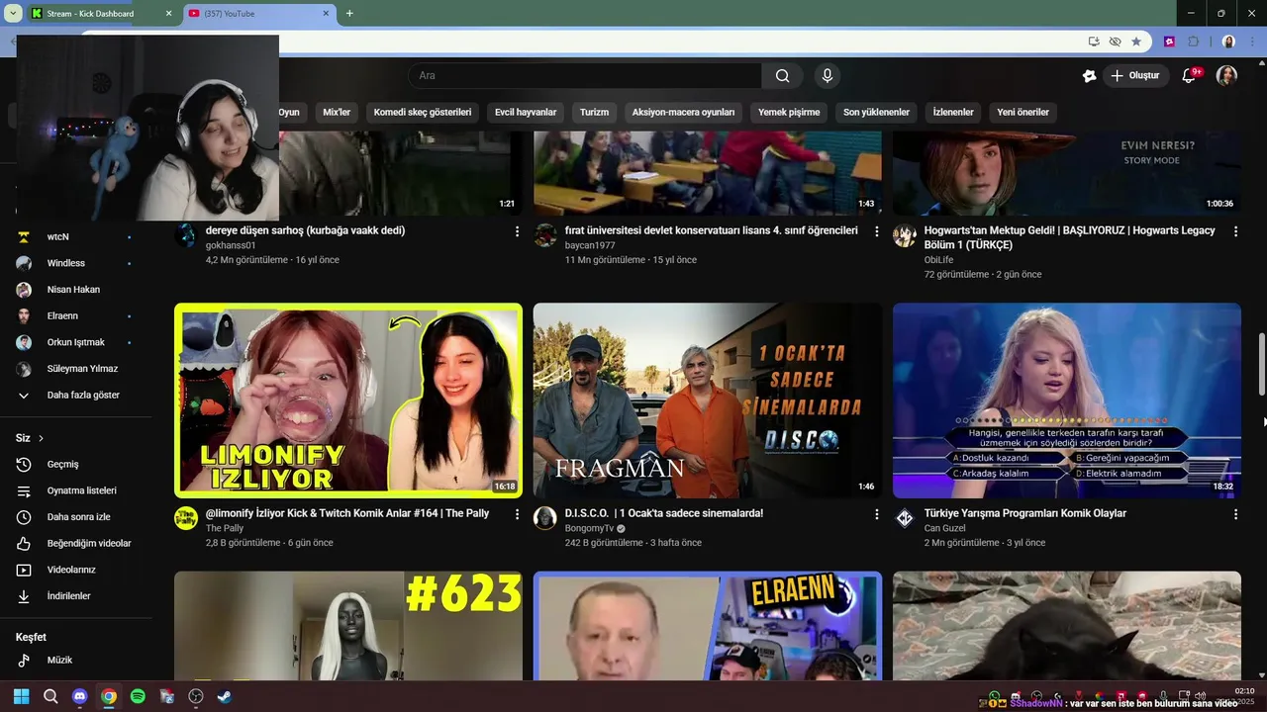The height and width of the screenshot is (712, 1267).
Task: Play the Türkiye Yarışma Programları thumbnail
Action: pyautogui.click(x=1067, y=400)
